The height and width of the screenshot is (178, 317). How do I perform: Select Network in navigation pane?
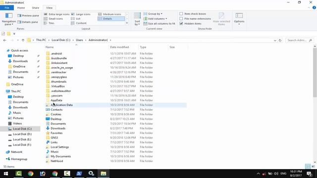tap(16, 152)
